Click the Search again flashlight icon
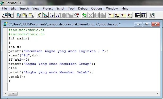This screenshot has height=99, width=163. tap(123, 15)
